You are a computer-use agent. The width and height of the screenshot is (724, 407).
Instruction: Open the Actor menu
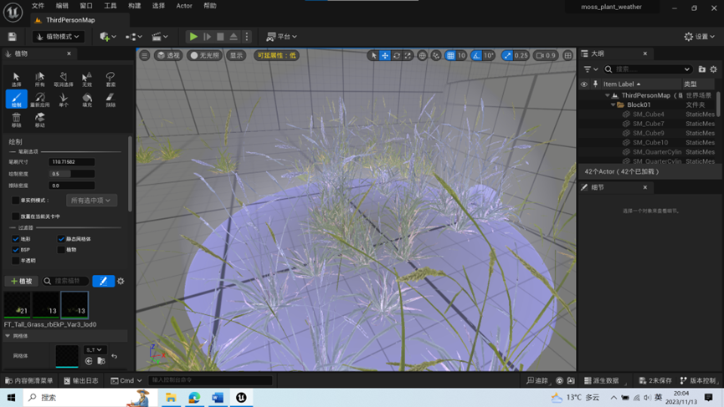point(184,6)
